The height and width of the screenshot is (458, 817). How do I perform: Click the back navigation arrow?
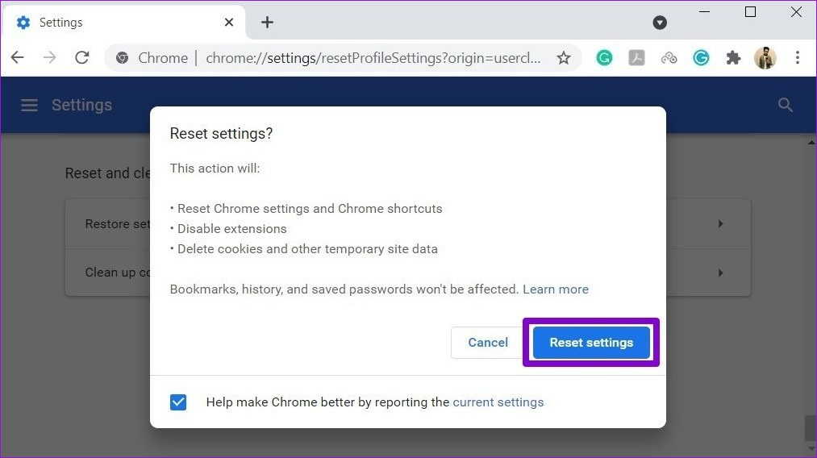click(x=18, y=57)
